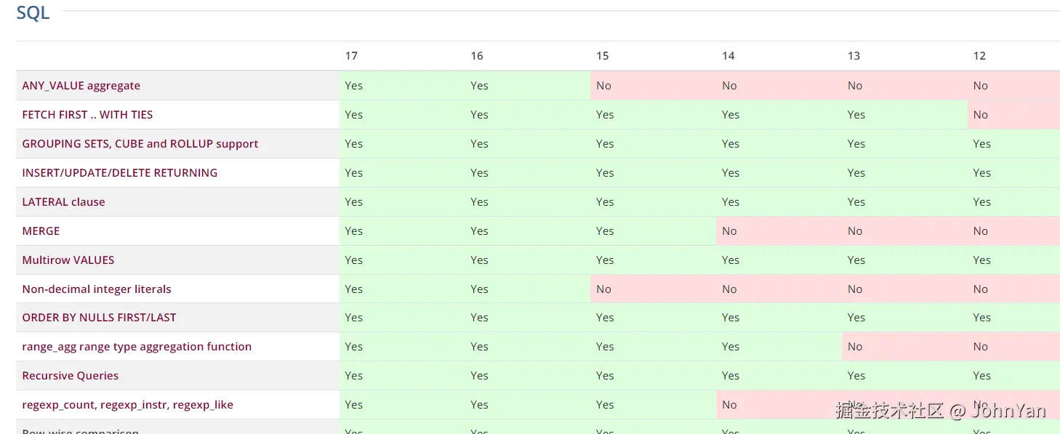Select the version 15 column header
Screen dimensions: 1060x434
tap(602, 56)
